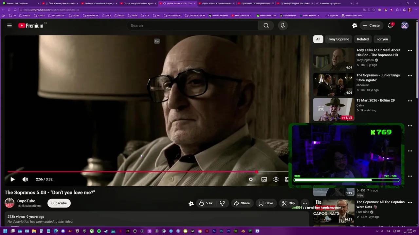Open CapoTube channel avatar
This screenshot has height=235, width=419.
[x=9, y=203]
